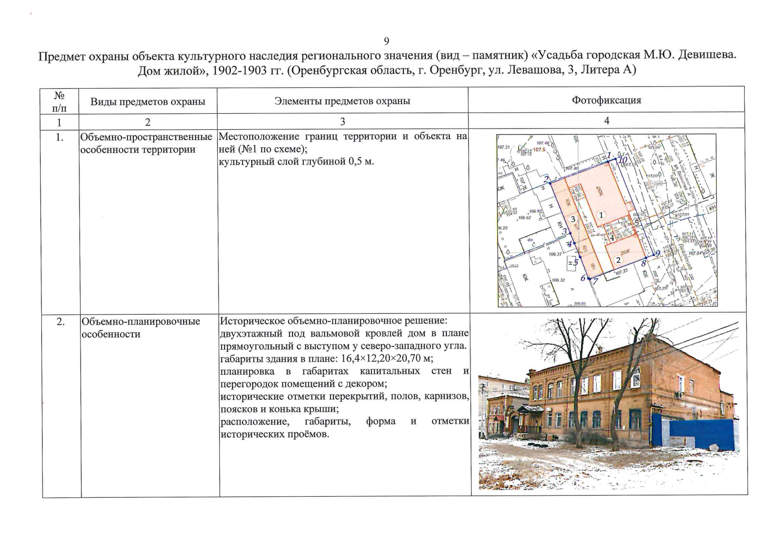Click the building dimensions line '16,4×12,20×20,70 м'
Image resolution: width=767 pixels, height=542 pixels.
[x=326, y=359]
